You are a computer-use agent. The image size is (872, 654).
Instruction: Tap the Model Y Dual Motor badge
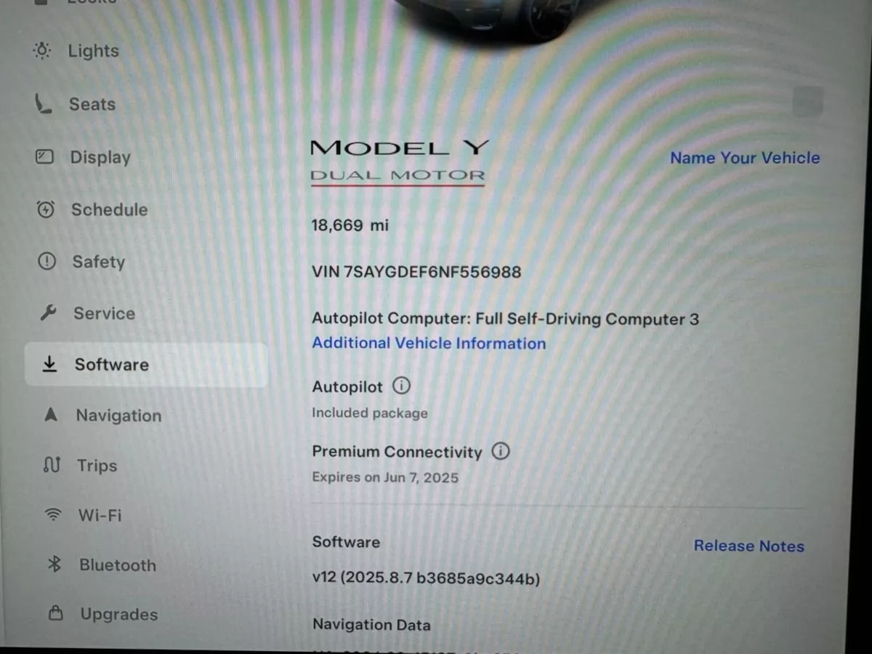(x=398, y=162)
